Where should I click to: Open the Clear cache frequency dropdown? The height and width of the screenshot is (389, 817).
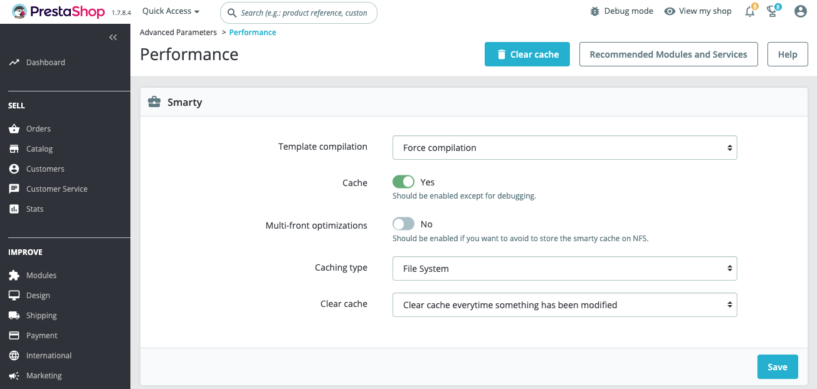564,305
